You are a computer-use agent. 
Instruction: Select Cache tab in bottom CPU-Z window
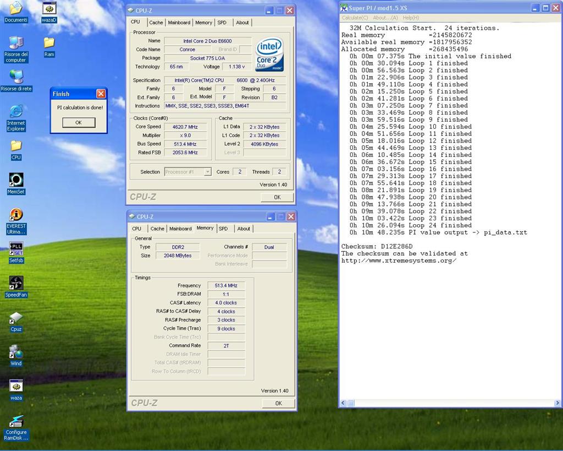[x=157, y=229]
